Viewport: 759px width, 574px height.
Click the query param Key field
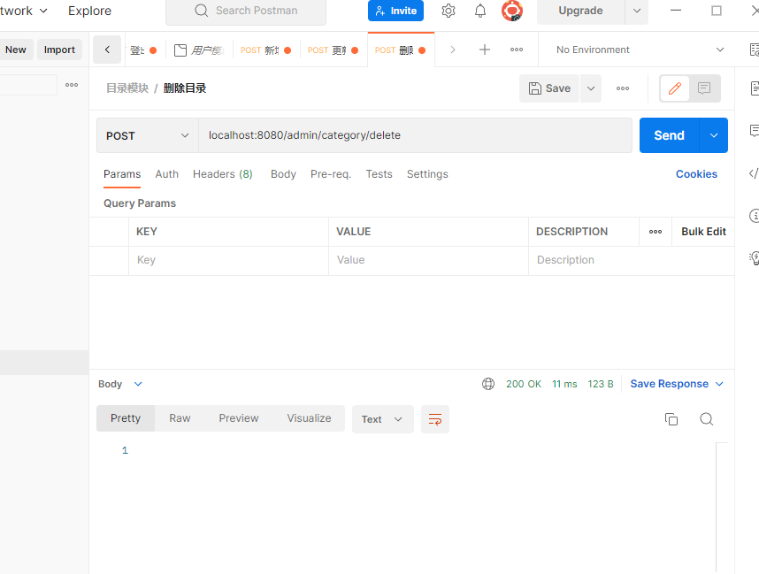click(228, 260)
